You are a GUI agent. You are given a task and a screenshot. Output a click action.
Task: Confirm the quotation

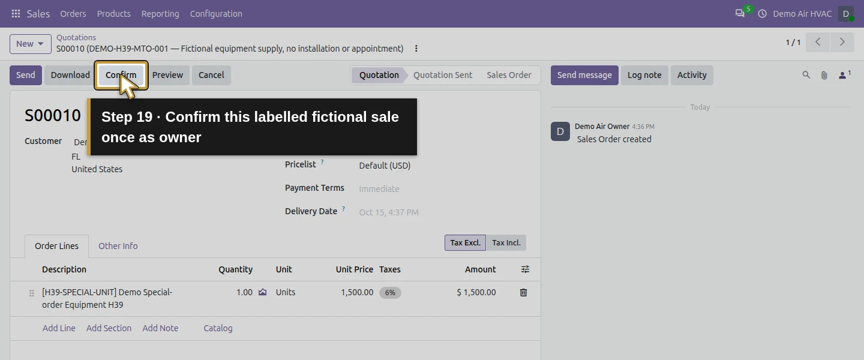(x=121, y=75)
